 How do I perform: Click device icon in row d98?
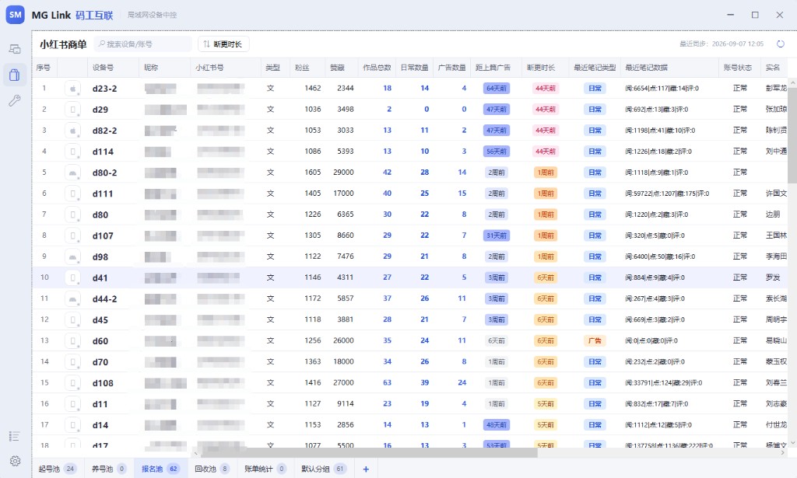[72, 256]
